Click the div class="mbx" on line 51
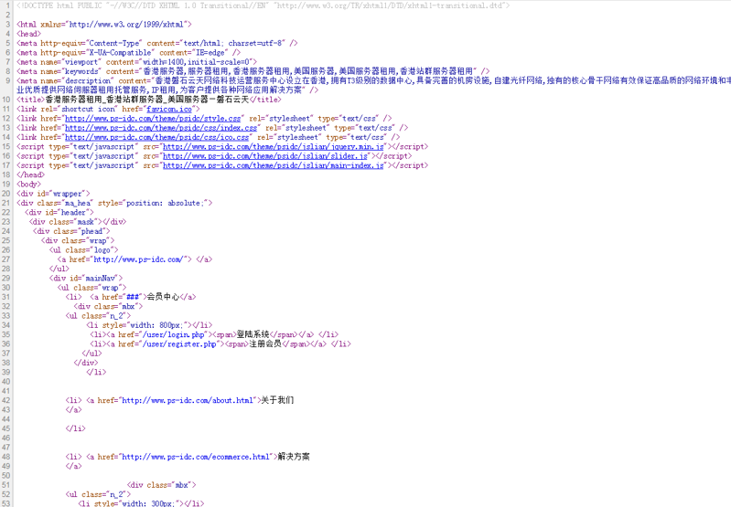 [161, 485]
